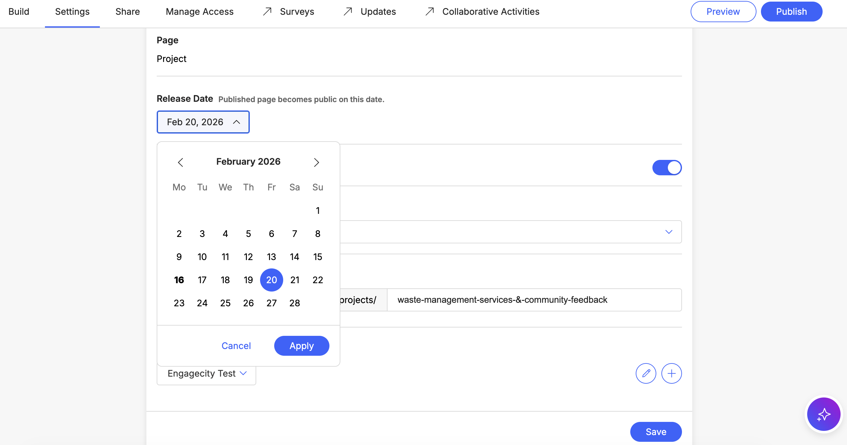The height and width of the screenshot is (445, 847).
Task: Select February 25 in calendar
Action: [x=225, y=303]
